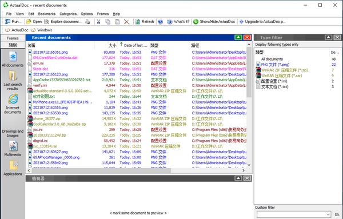Select file phone_36377.zip
The width and height of the screenshot is (343, 219).
click(47, 118)
